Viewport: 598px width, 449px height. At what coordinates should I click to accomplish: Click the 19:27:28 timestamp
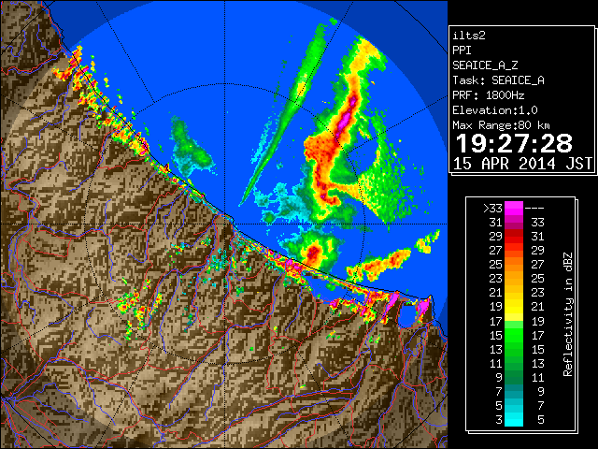click(514, 143)
